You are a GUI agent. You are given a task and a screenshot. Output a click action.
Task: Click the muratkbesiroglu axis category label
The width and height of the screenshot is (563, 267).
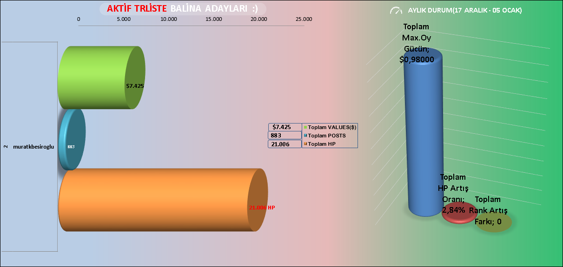[34, 147]
